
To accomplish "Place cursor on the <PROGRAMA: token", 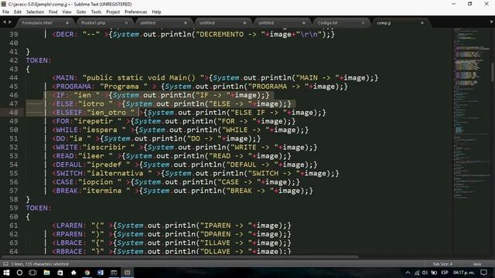I will pos(71,86).
